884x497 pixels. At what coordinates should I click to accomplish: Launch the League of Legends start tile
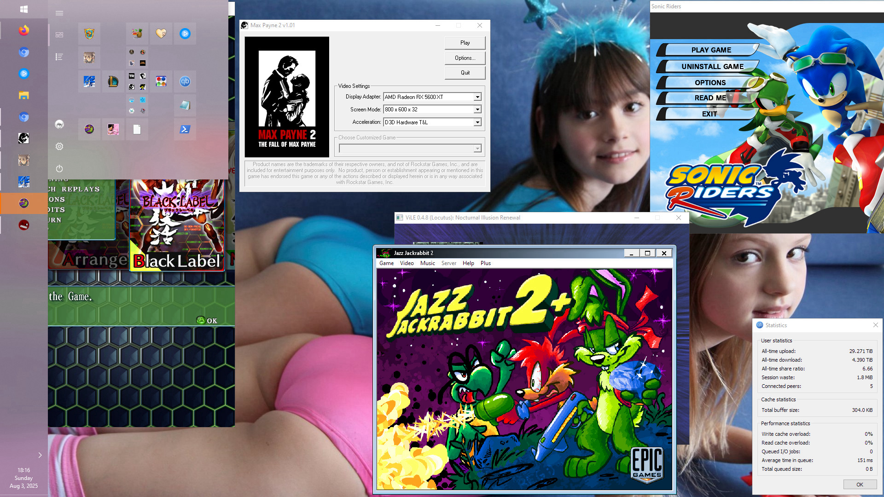click(113, 81)
